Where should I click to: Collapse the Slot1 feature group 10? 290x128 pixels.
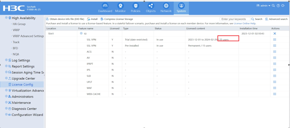(81, 34)
